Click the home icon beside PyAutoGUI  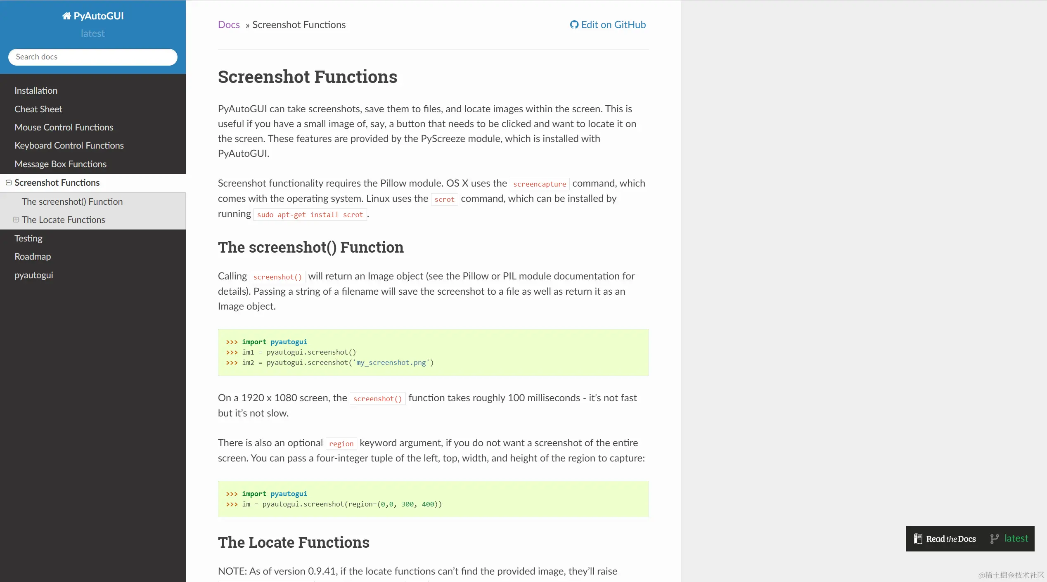tap(66, 16)
